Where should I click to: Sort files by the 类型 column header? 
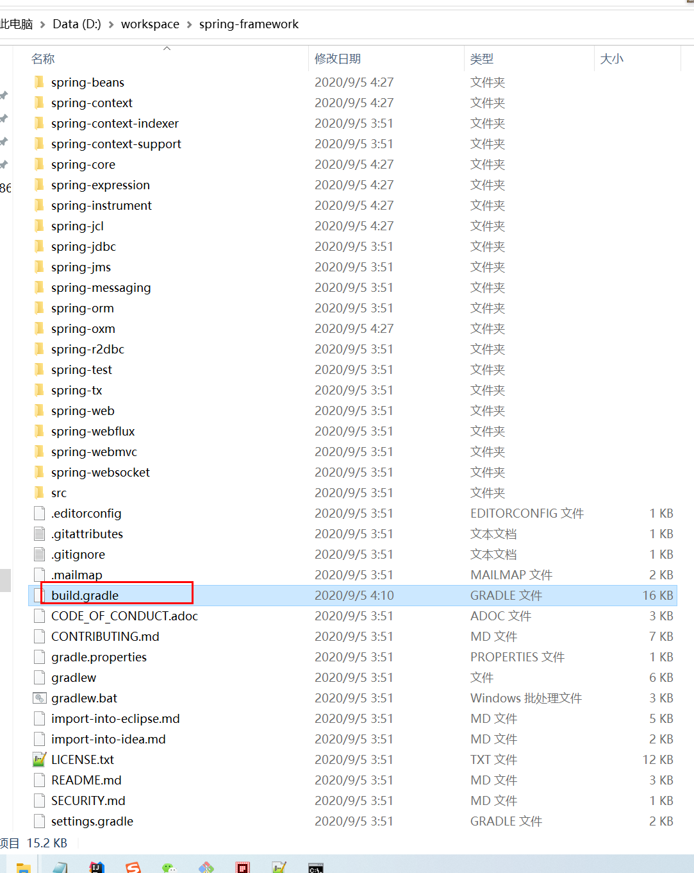[482, 59]
